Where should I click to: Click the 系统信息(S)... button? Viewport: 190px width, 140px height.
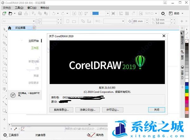pyautogui.click(x=61, y=110)
